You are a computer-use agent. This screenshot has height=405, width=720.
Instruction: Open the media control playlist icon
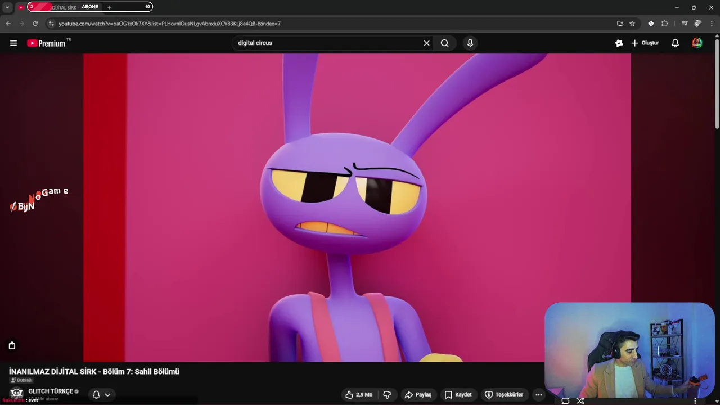point(685,24)
